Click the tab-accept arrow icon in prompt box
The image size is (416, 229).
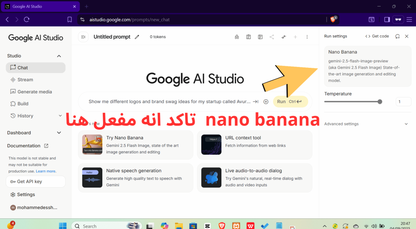coord(256,102)
